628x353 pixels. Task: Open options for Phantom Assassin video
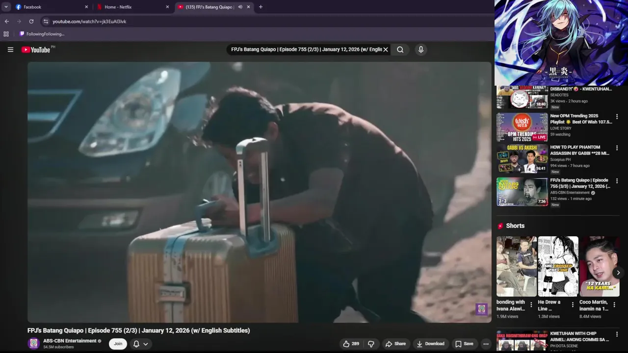617,148
